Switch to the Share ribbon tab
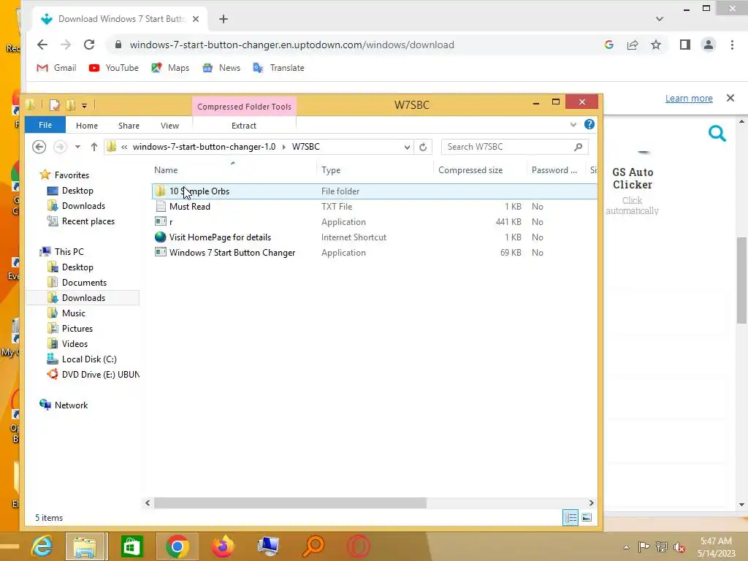The height and width of the screenshot is (561, 748). coord(129,126)
